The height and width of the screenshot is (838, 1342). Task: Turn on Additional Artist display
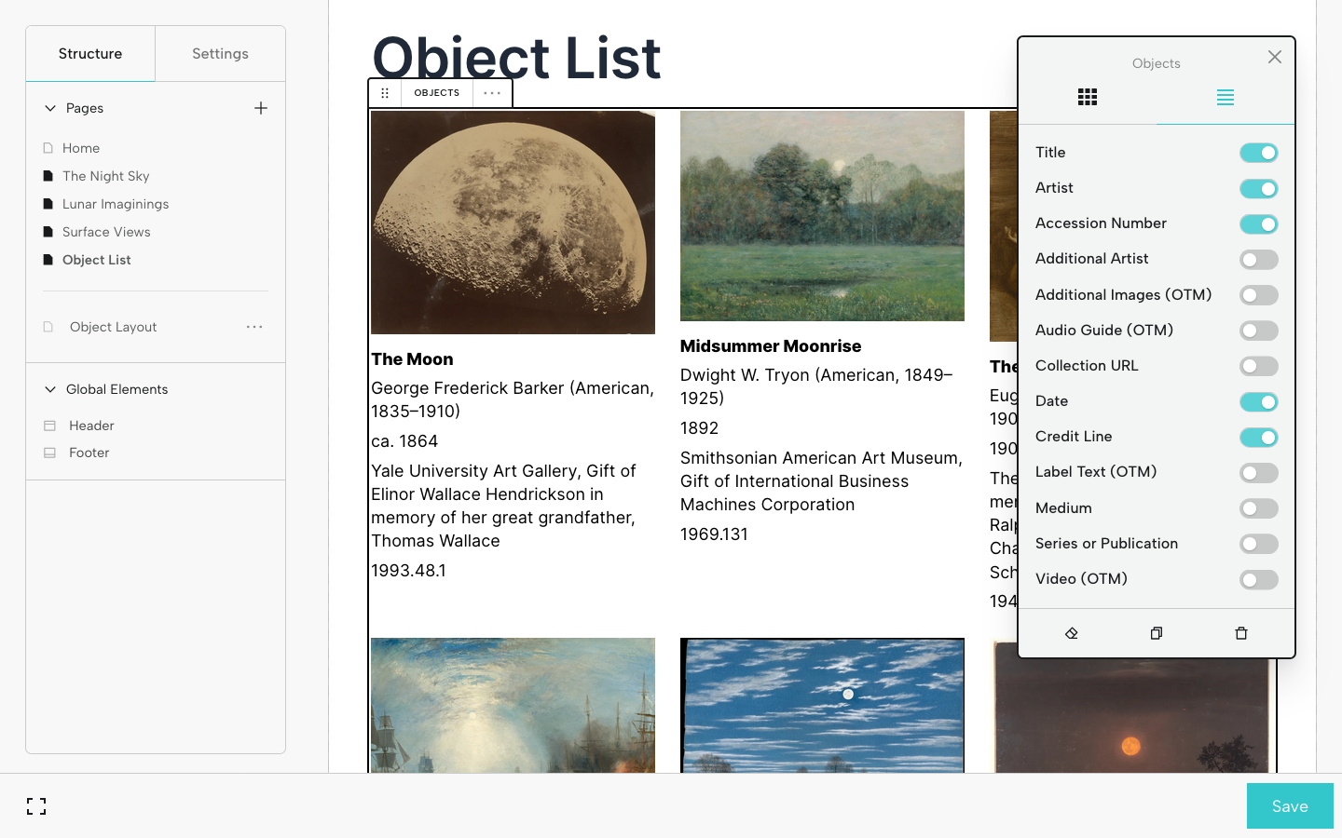click(1259, 259)
